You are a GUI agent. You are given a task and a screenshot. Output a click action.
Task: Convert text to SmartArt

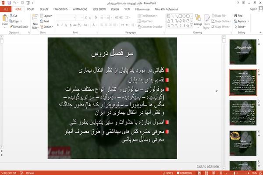(150, 27)
